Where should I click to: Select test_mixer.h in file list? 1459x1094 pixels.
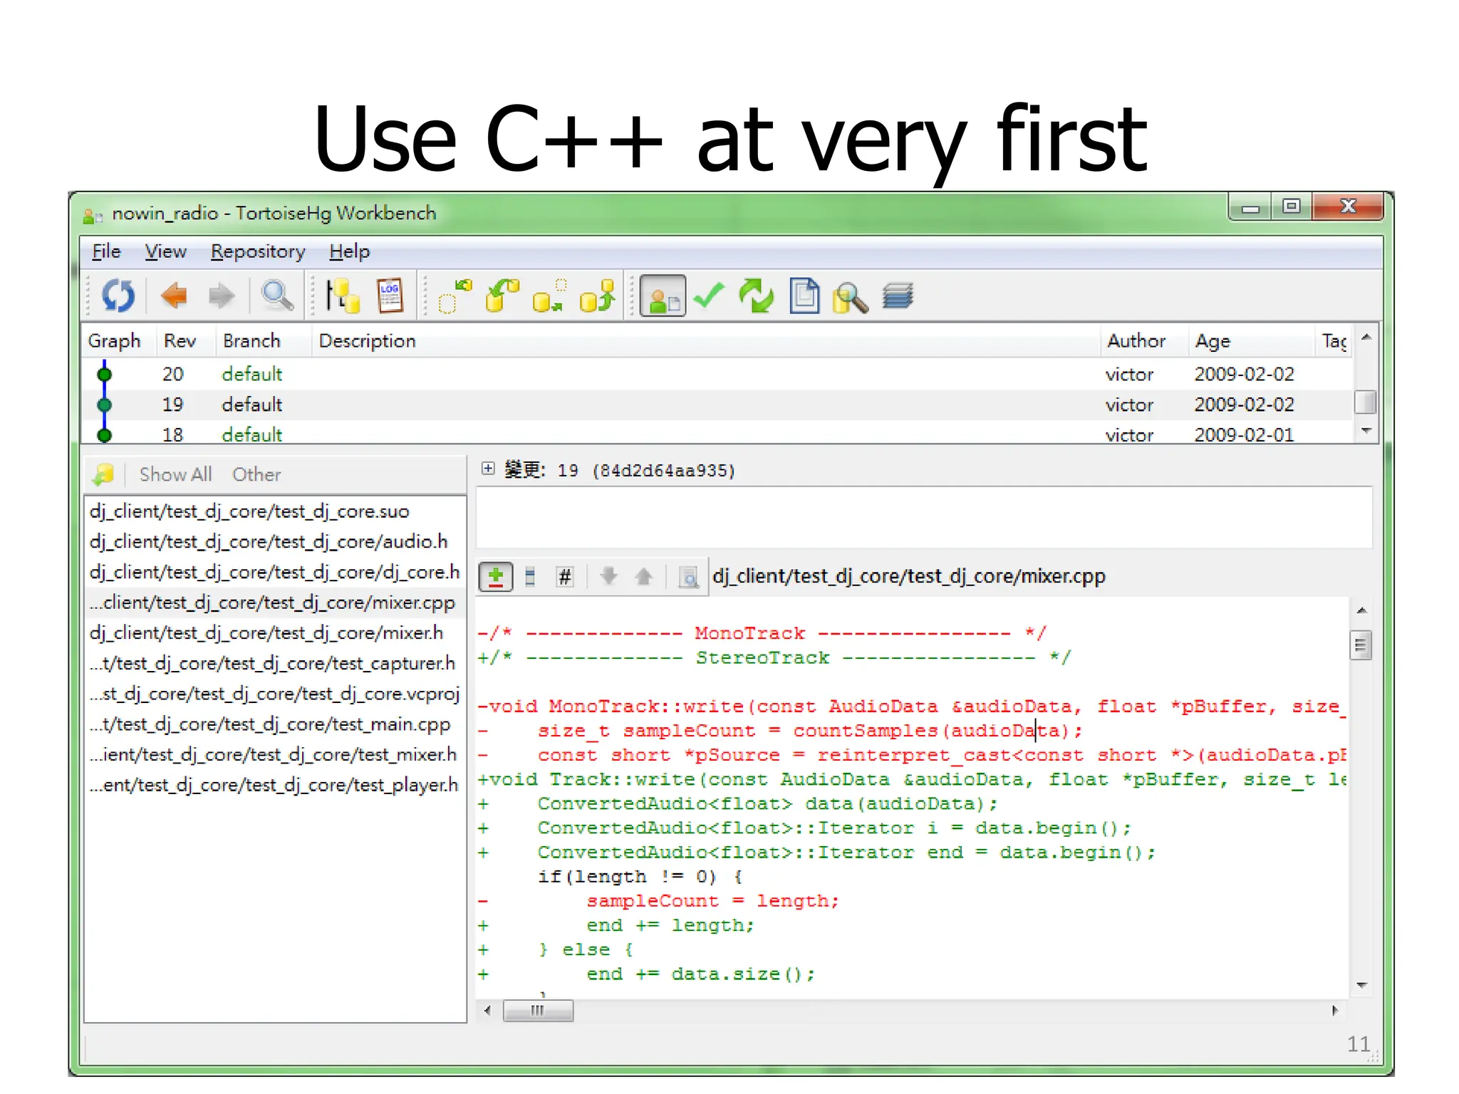275,754
